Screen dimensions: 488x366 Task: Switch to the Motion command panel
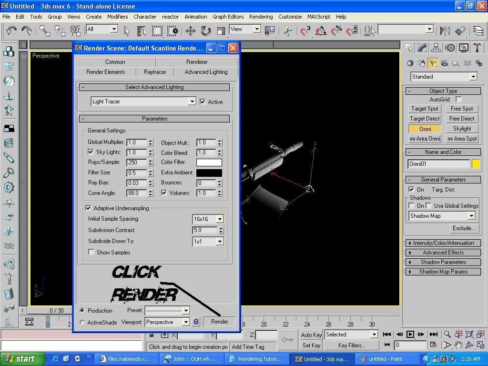pyautogui.click(x=450, y=48)
